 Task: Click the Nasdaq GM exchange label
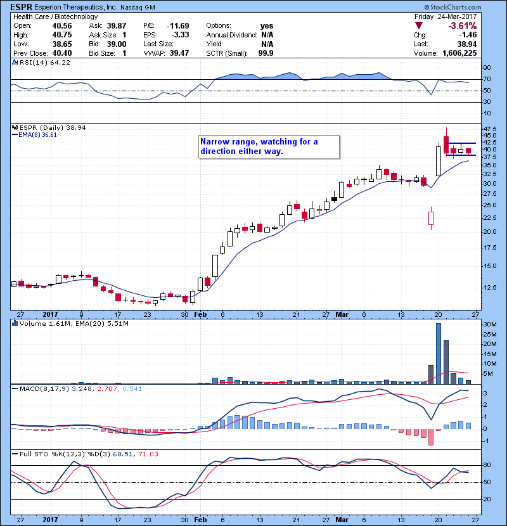[x=138, y=8]
